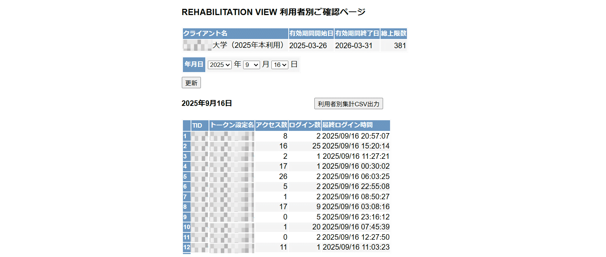
Task: Open the day dropdown showing 16
Action: tap(279, 65)
